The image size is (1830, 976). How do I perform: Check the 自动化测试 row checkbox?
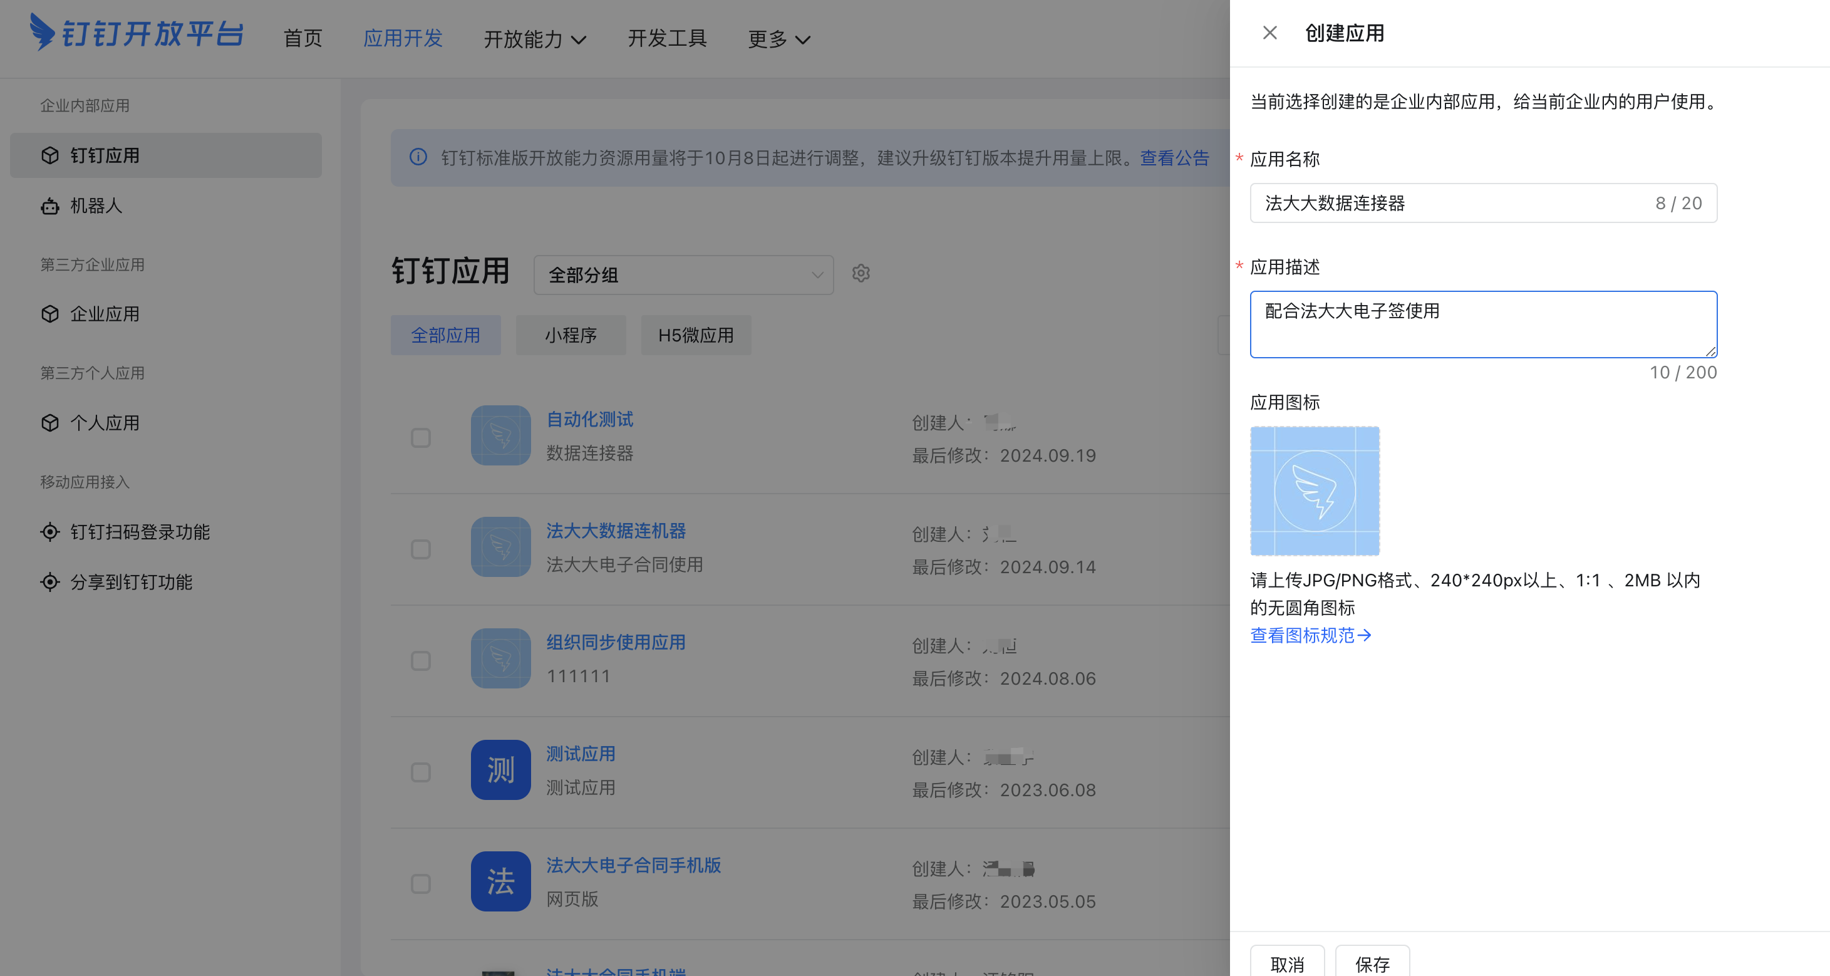pos(421,437)
